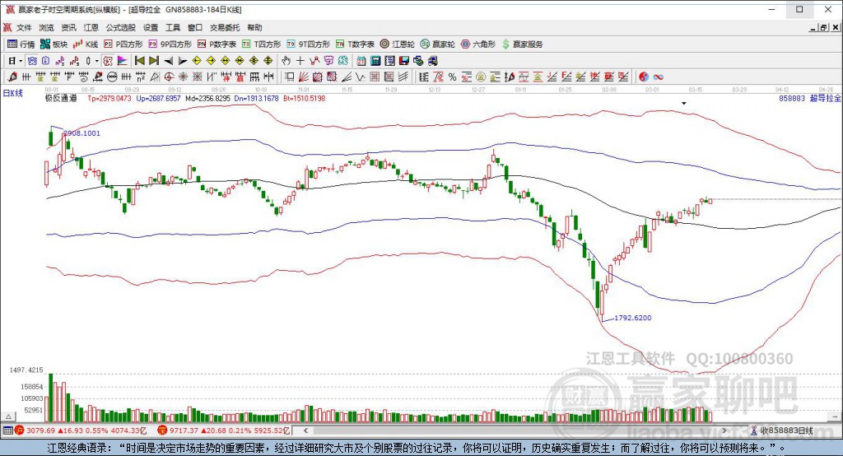Open the 公式选股 menu
This screenshot has height=456, width=843.
121,27
